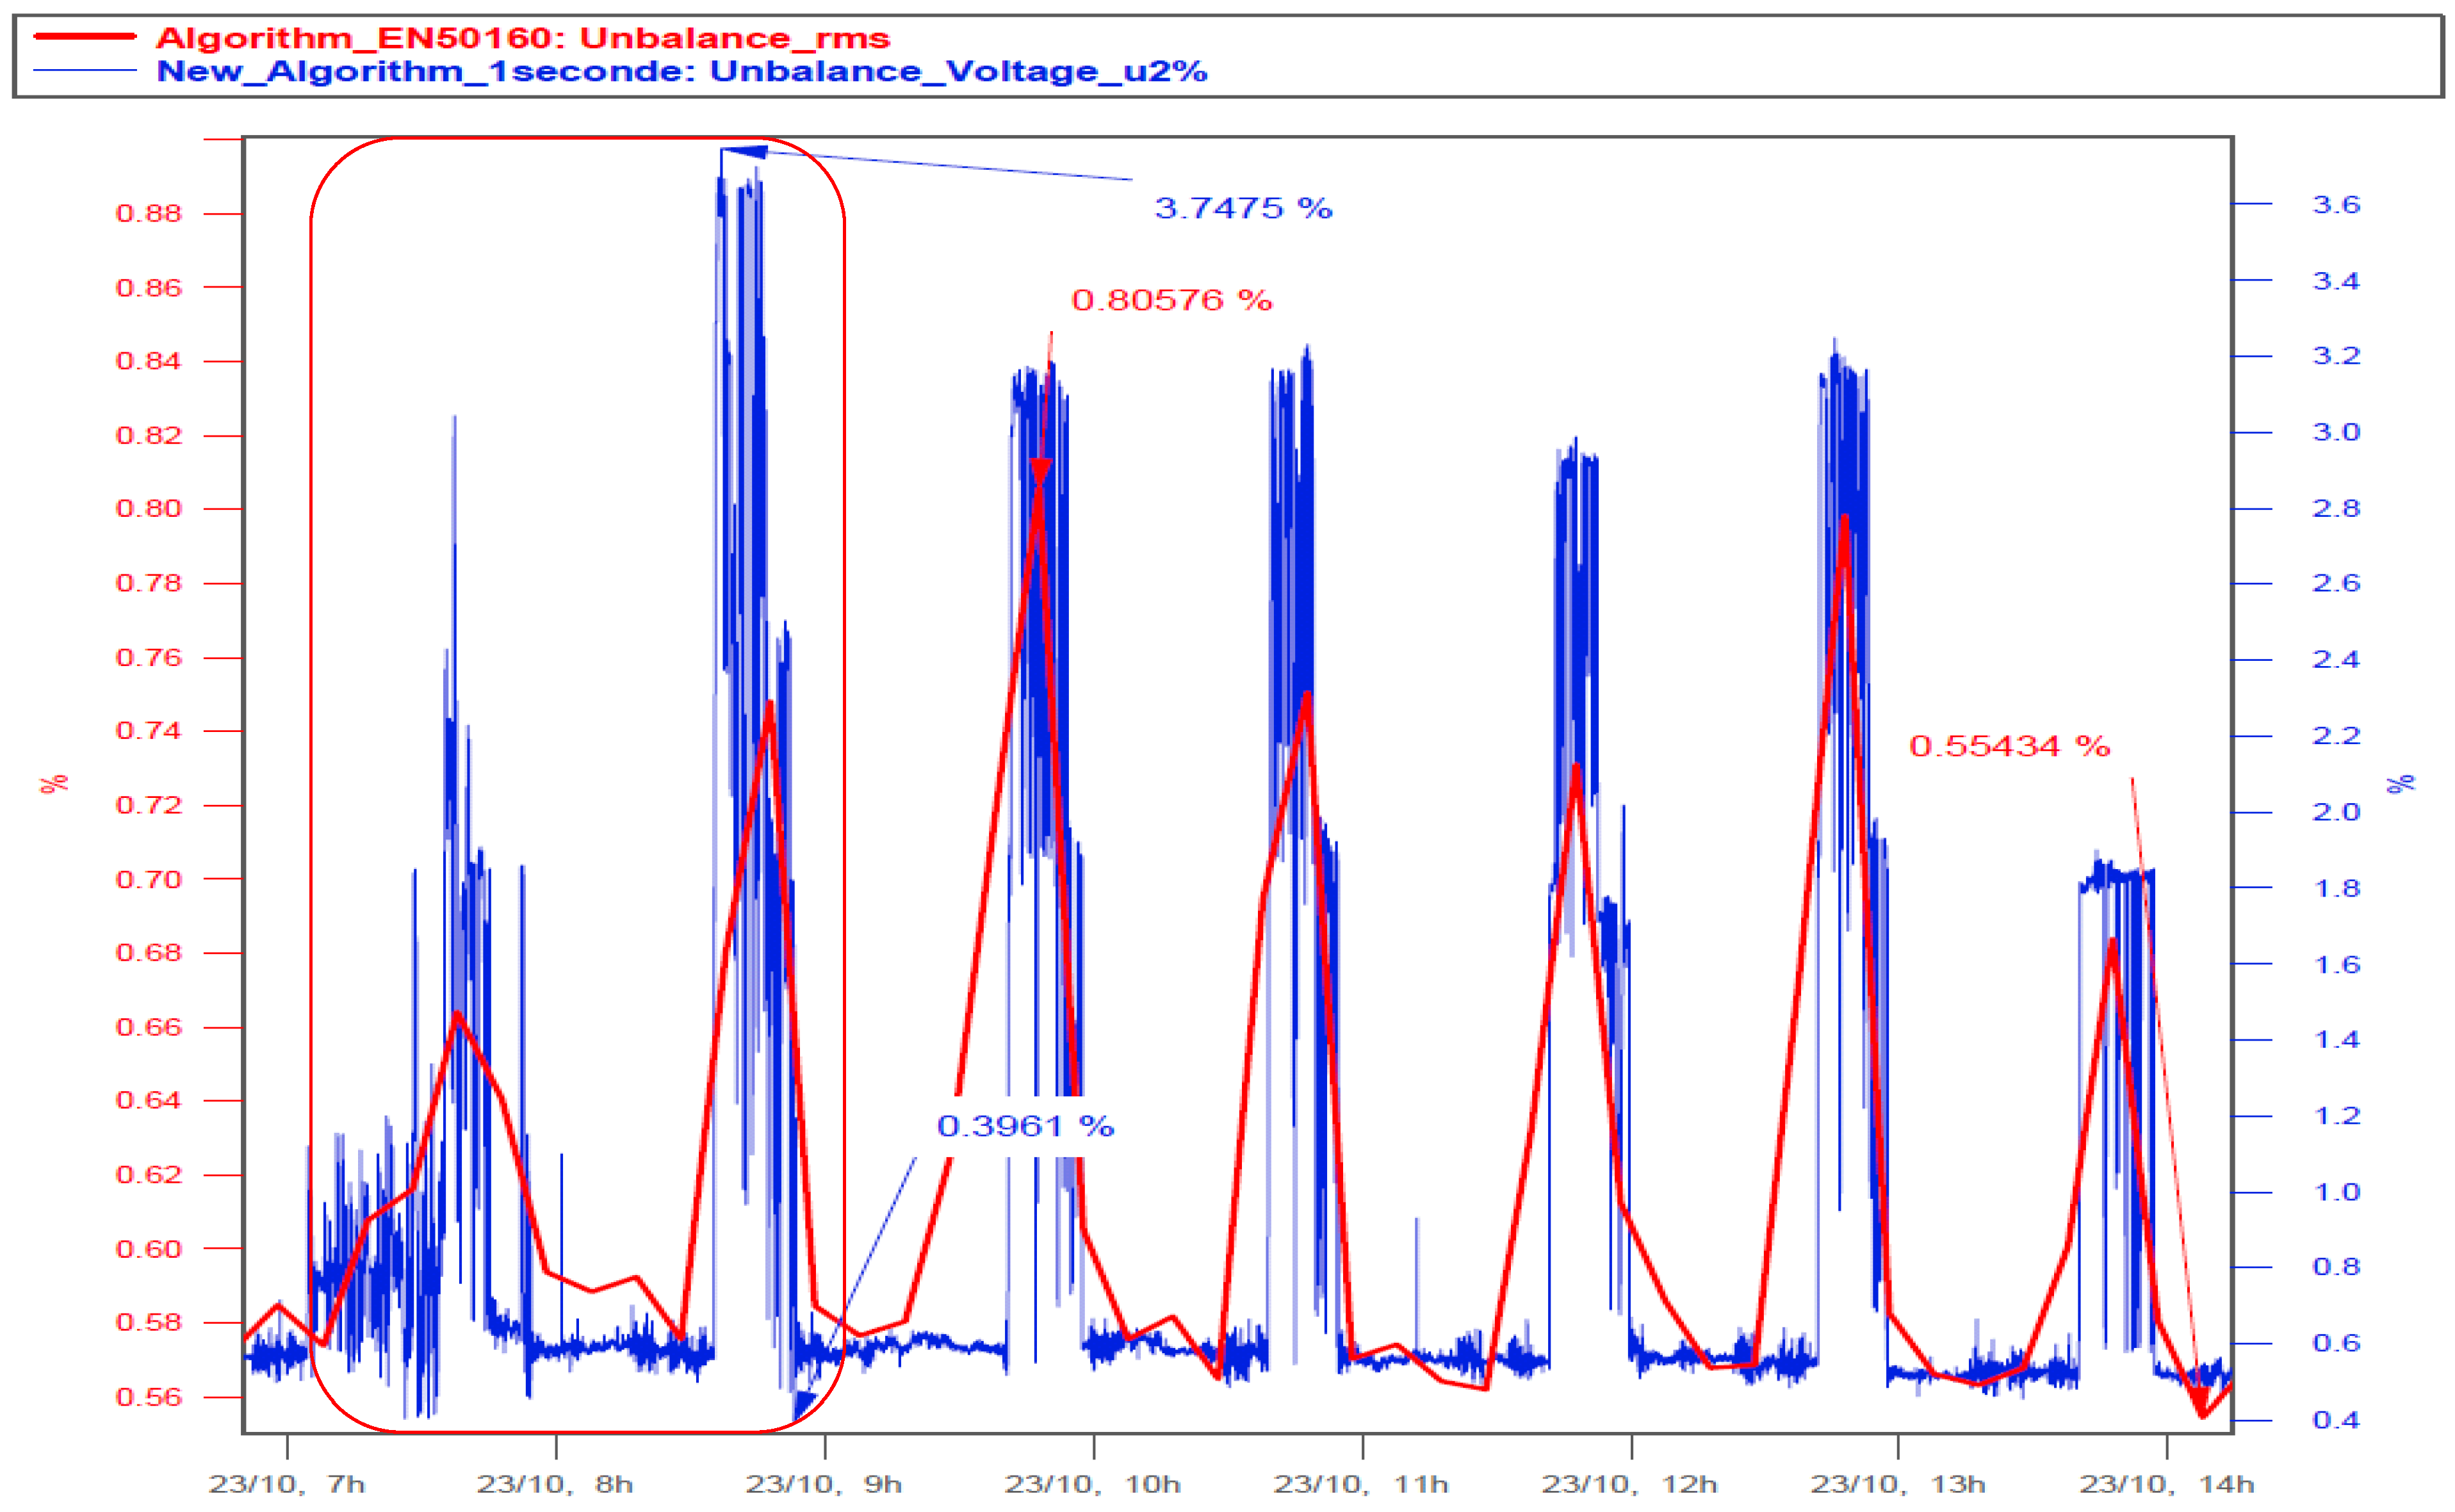Click the red Algorithm_EN50160 legend line swatch
The height and width of the screenshot is (1512, 2455).
pyautogui.click(x=85, y=36)
